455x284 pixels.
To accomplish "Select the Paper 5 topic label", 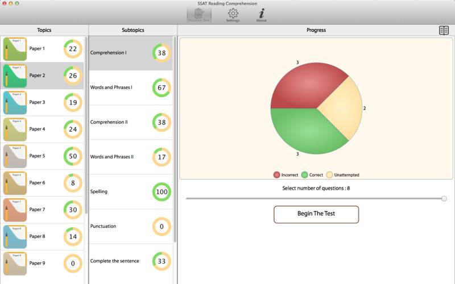I will (37, 156).
